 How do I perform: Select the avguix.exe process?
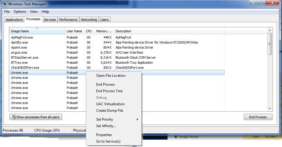[x=117, y=52]
